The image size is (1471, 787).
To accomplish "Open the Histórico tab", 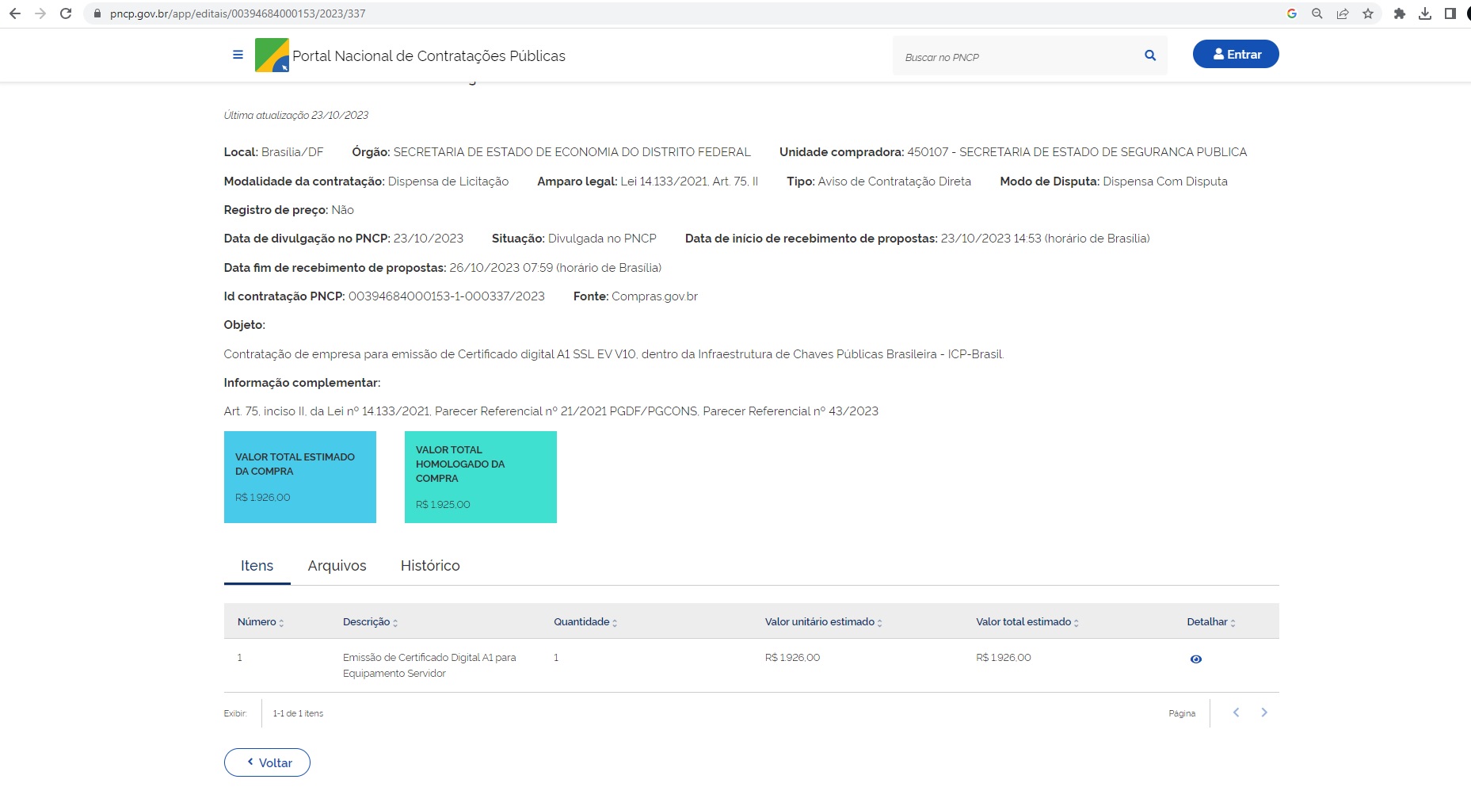I will pos(430,566).
